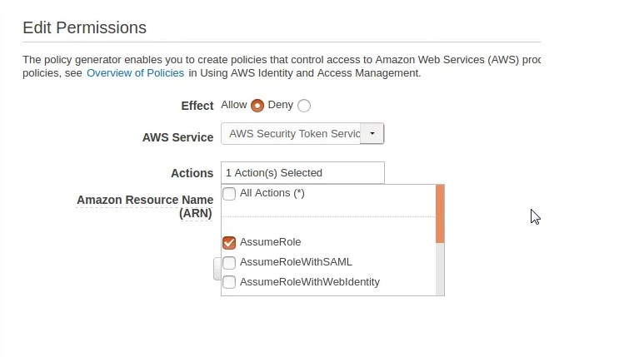Click the 'All Actions (*)' option text
The height and width of the screenshot is (357, 644).
[272, 193]
